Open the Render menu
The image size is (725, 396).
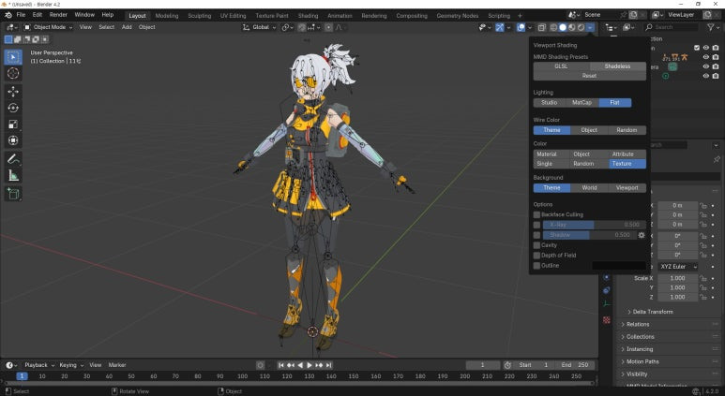(58, 15)
